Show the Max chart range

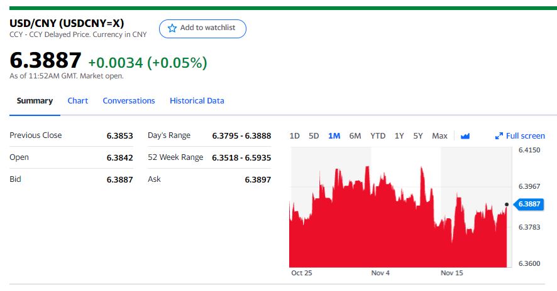[x=439, y=136]
